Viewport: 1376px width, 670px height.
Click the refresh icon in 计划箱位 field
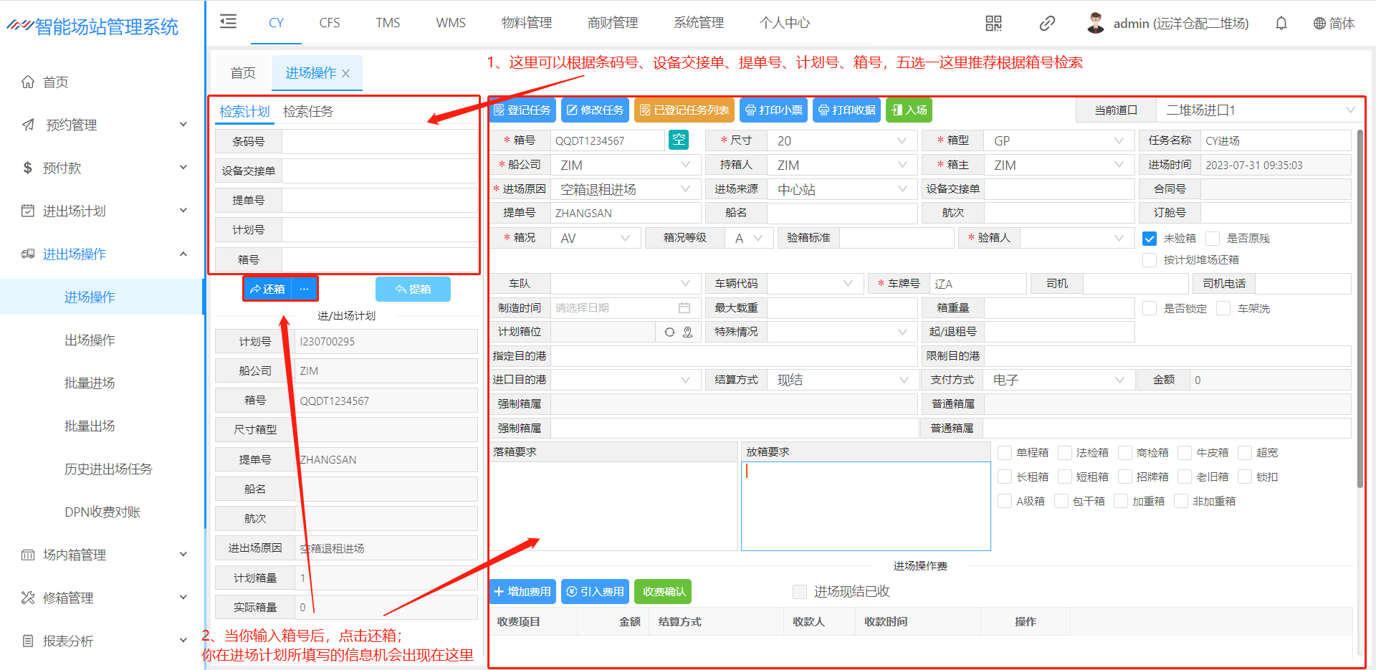tap(669, 332)
